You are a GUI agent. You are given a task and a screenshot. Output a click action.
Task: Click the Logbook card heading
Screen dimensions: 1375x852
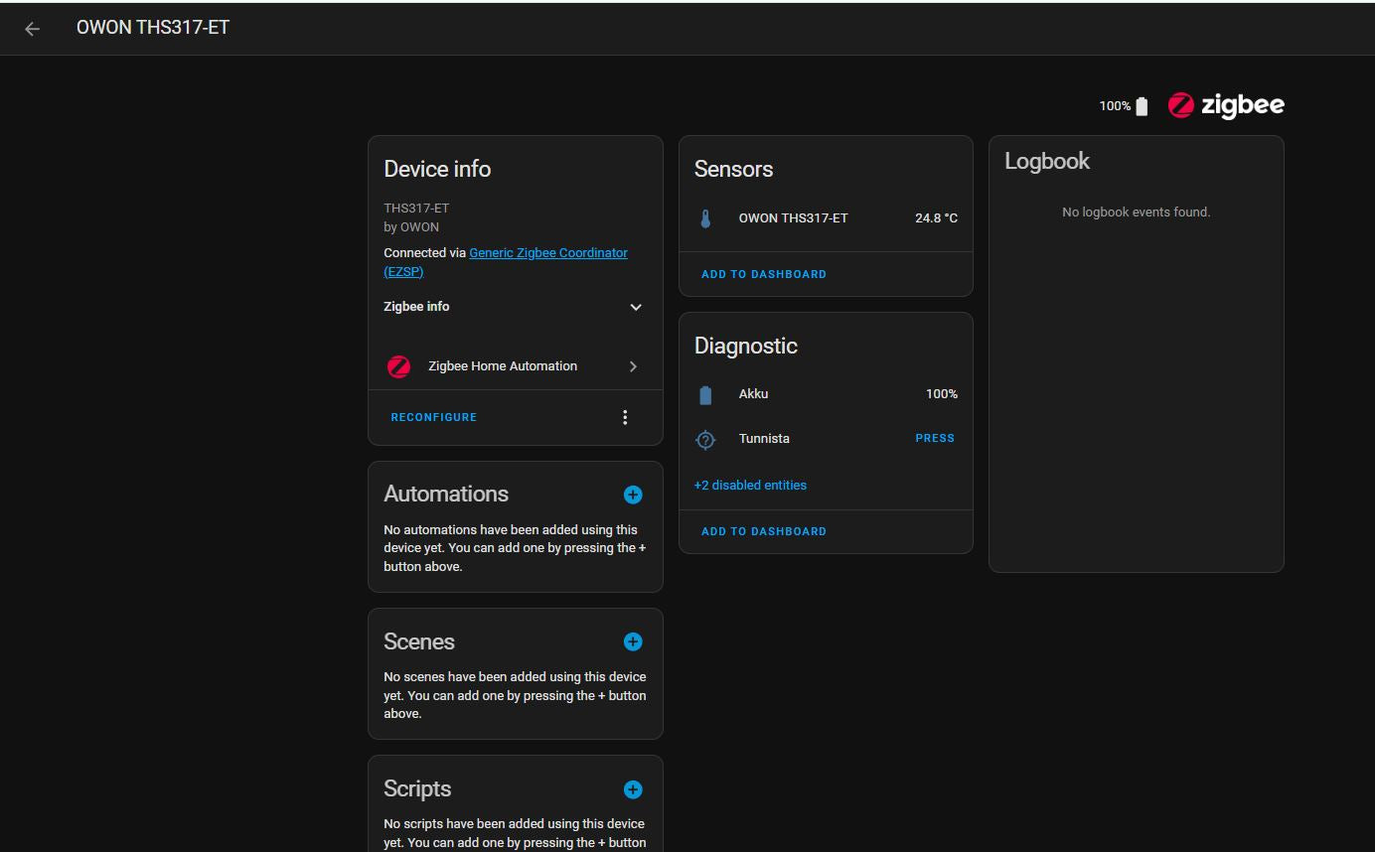(x=1047, y=161)
